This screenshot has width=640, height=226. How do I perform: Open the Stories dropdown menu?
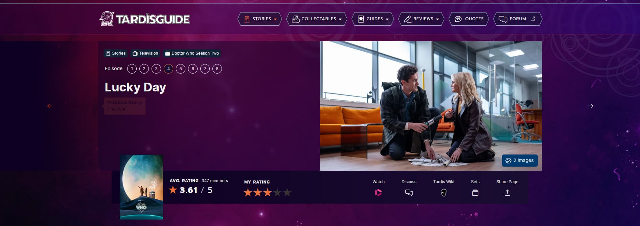coord(260,19)
